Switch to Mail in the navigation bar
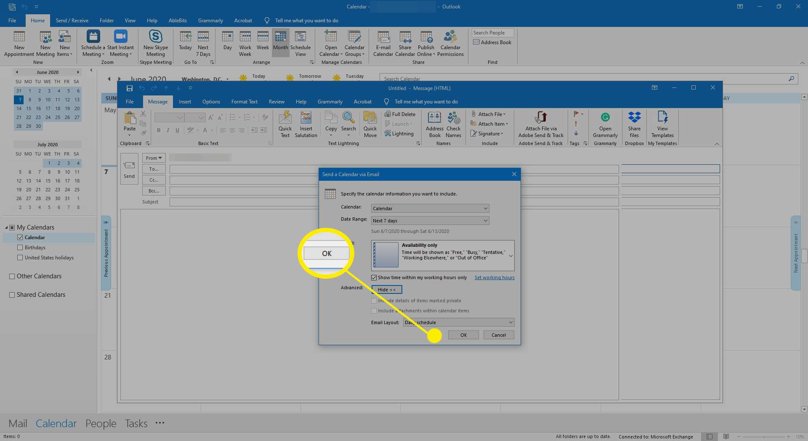The image size is (808, 441). (x=18, y=423)
